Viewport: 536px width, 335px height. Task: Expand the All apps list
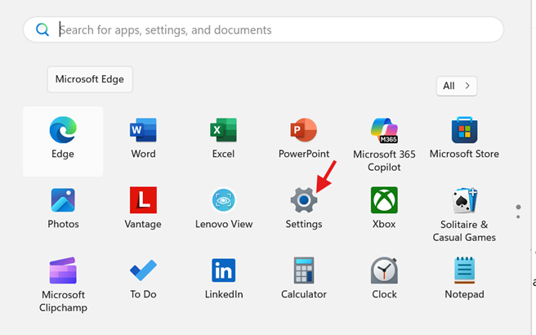tap(456, 86)
